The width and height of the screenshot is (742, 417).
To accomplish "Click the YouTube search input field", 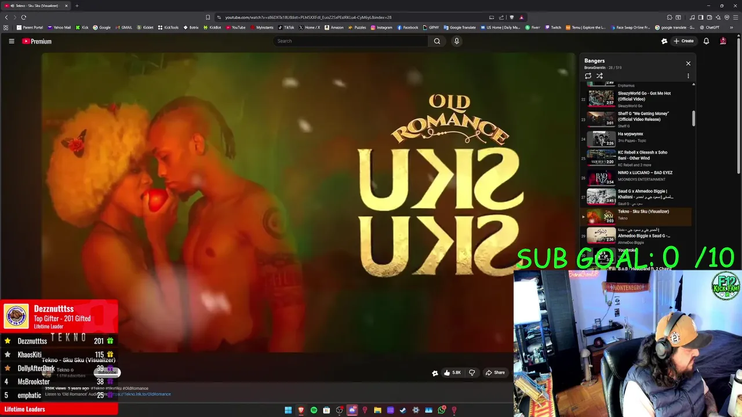I will 350,41.
